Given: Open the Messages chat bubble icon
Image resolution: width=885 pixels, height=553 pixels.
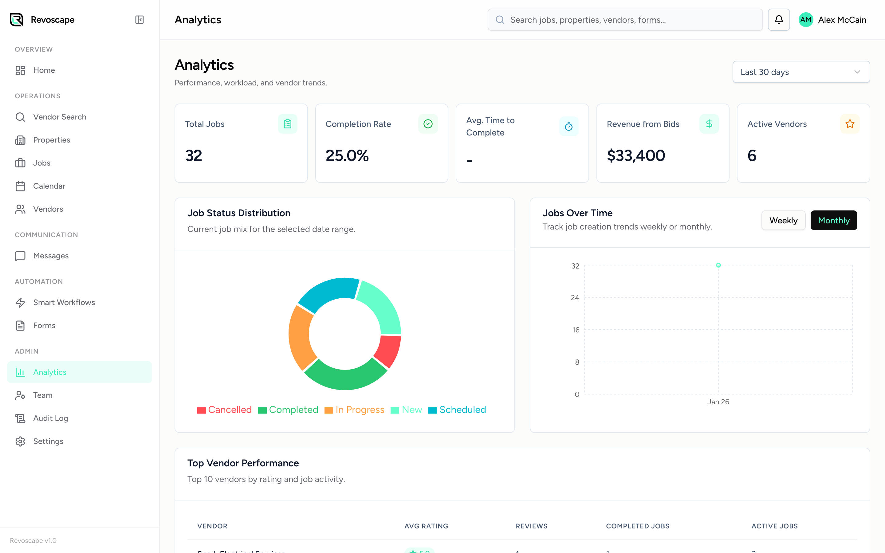Looking at the screenshot, I should point(20,256).
